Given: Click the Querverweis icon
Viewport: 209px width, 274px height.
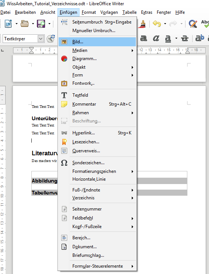Looking at the screenshot, I should pyautogui.click(x=64, y=151).
